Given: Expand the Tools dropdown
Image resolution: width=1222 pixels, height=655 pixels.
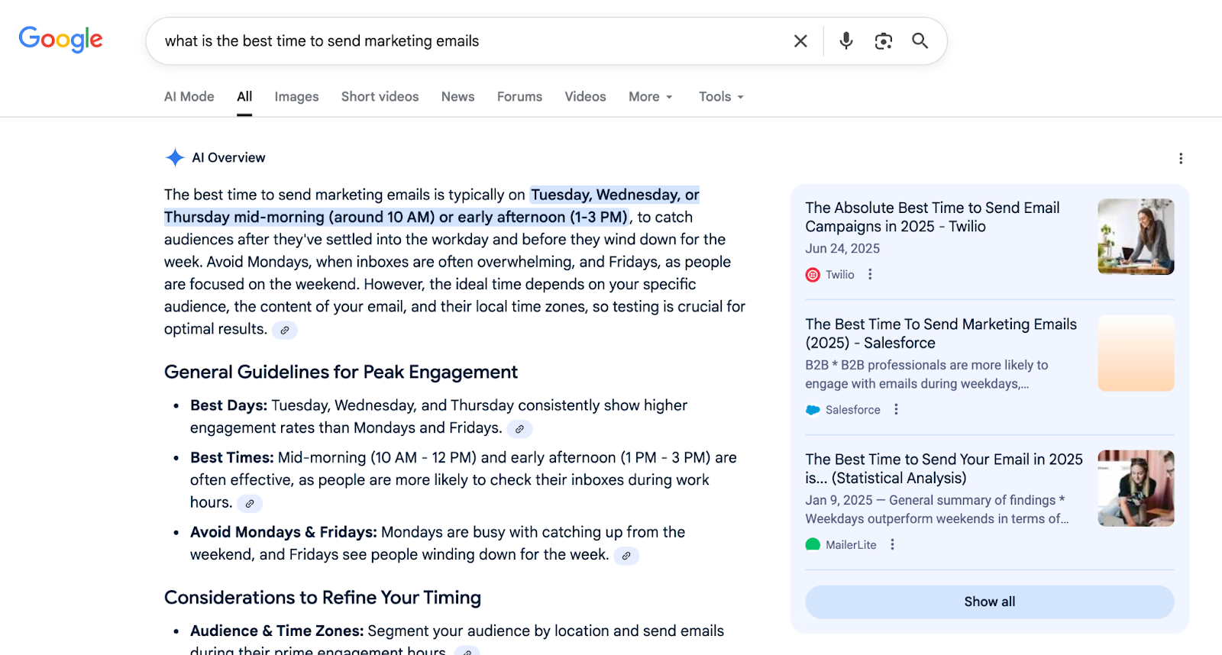Looking at the screenshot, I should click(x=720, y=97).
